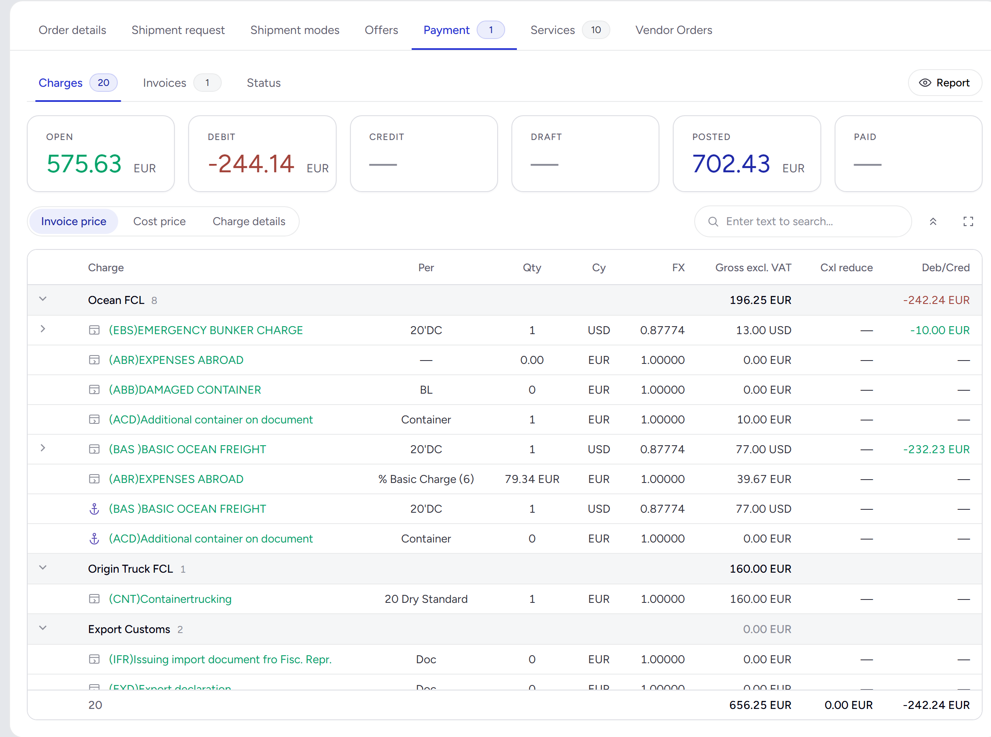991x737 pixels.
Task: Click the eye icon in the Report button
Action: point(925,83)
